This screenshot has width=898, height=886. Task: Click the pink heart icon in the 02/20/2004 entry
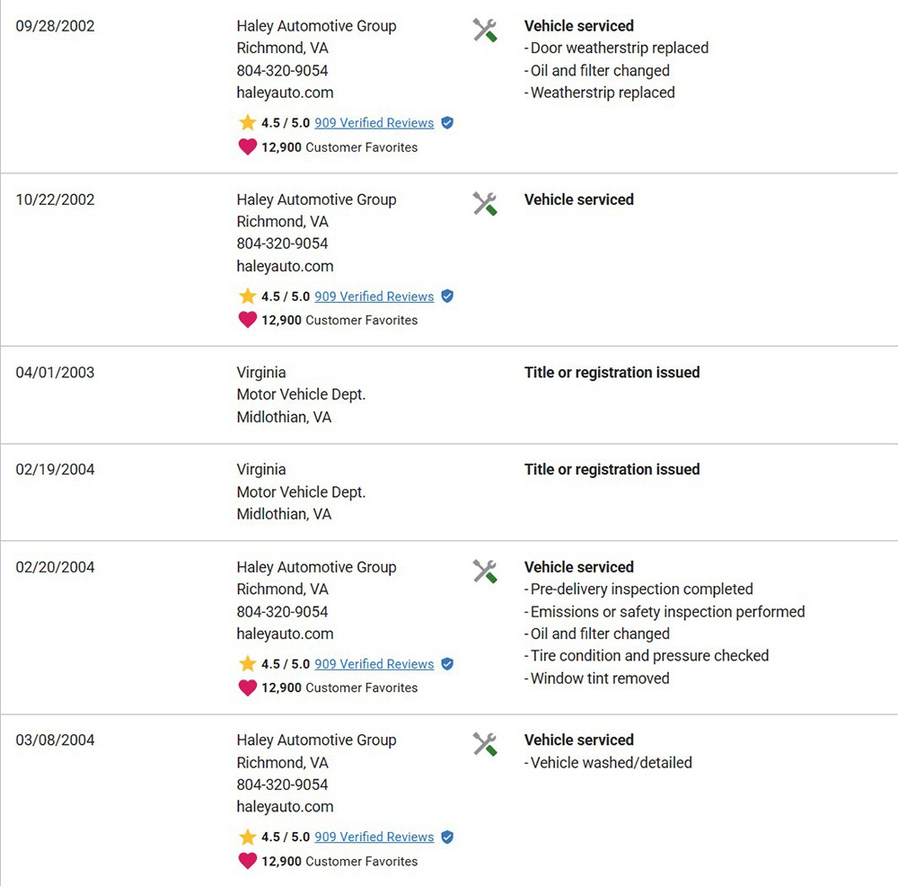click(248, 687)
